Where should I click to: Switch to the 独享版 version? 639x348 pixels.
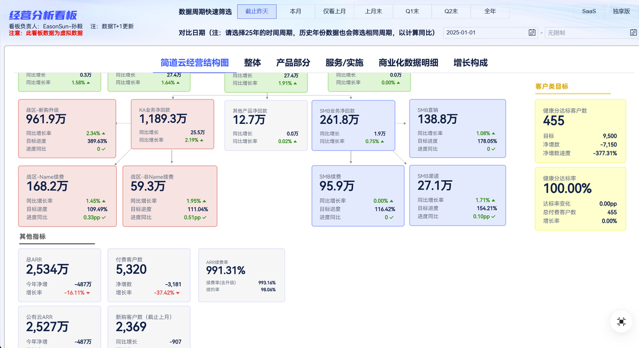pos(622,11)
